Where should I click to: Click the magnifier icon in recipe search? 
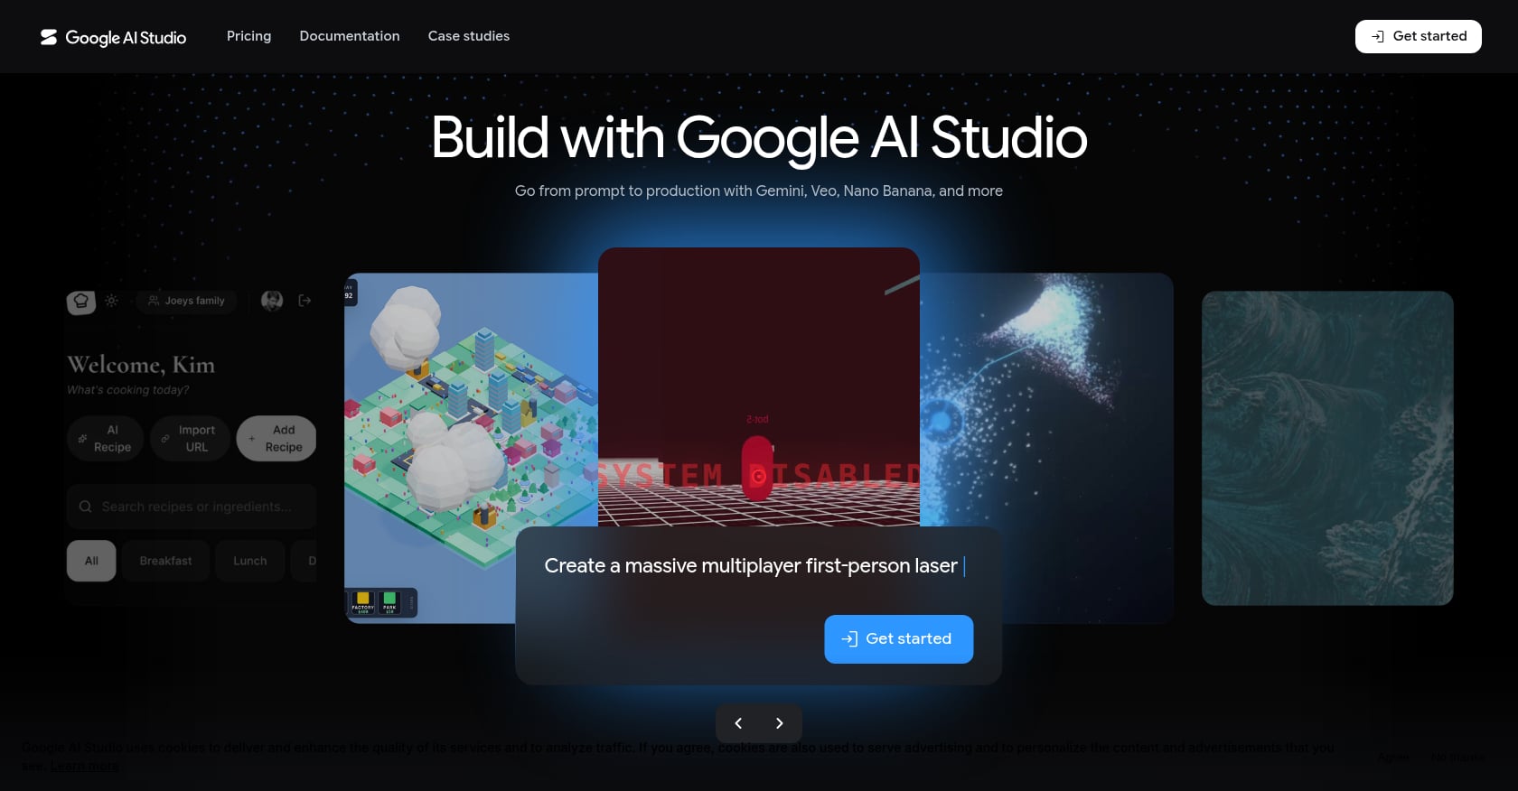(x=86, y=507)
